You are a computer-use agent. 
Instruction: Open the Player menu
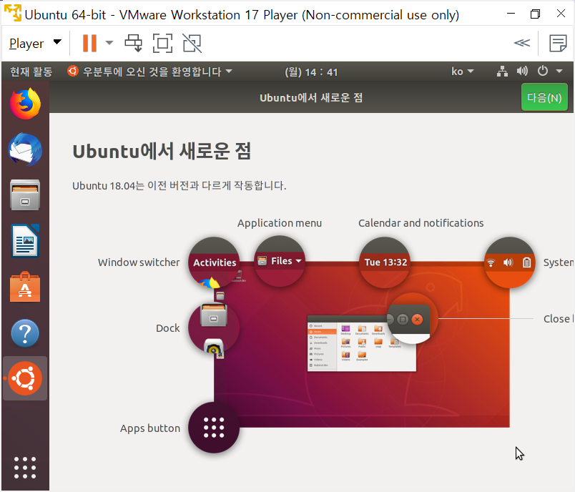click(x=35, y=43)
